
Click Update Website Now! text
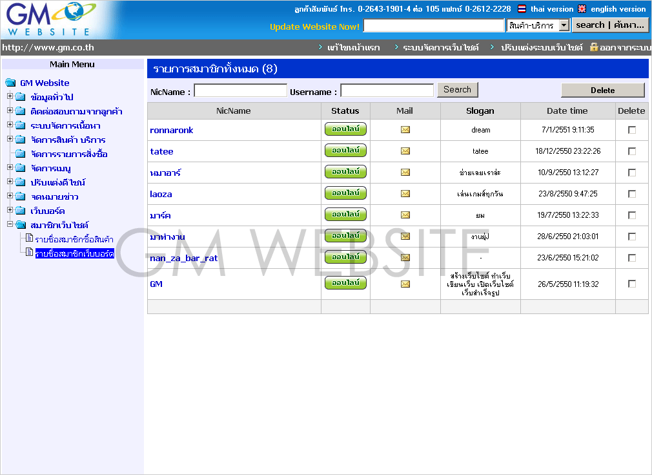(x=314, y=26)
